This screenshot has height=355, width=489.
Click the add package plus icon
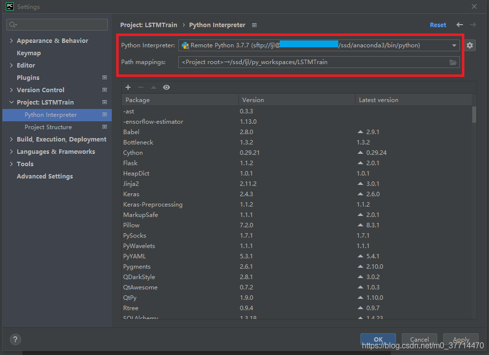pos(128,87)
